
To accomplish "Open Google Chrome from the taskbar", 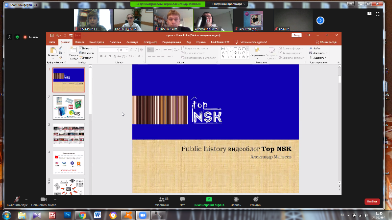I will (82, 215).
